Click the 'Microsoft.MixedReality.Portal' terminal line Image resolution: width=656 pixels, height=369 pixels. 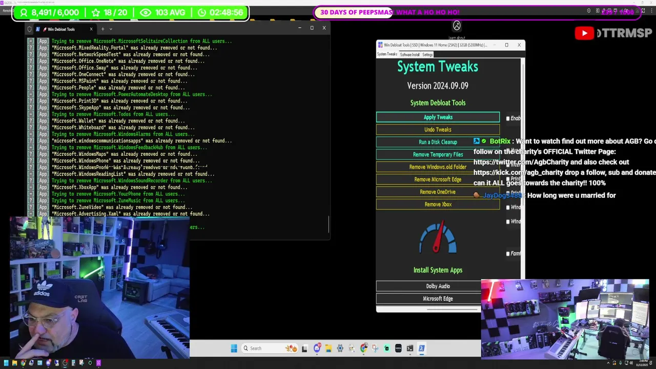(x=134, y=48)
